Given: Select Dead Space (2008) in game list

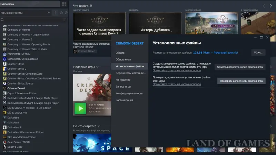Looking at the screenshot, I should point(19,142).
